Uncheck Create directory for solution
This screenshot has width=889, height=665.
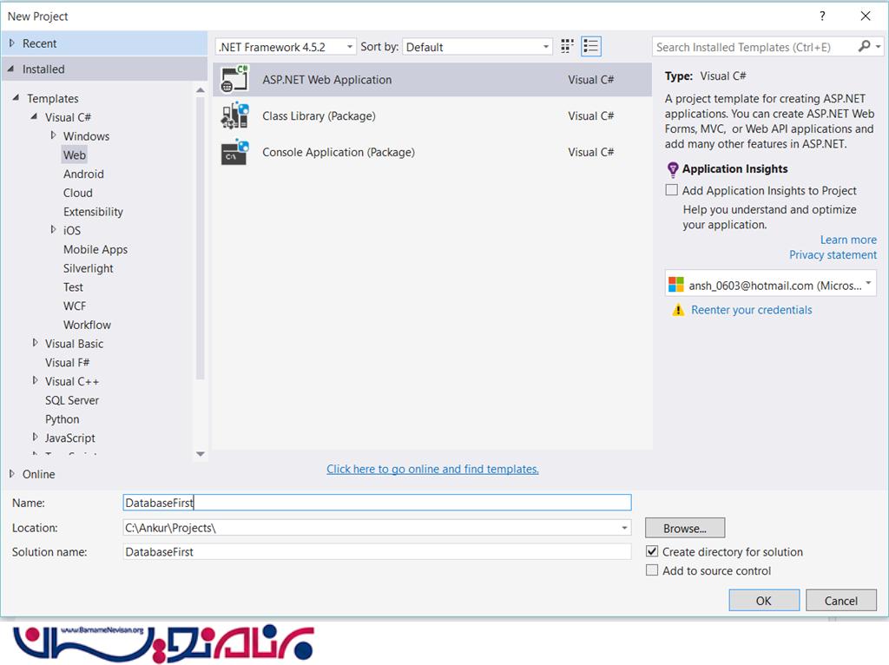652,552
